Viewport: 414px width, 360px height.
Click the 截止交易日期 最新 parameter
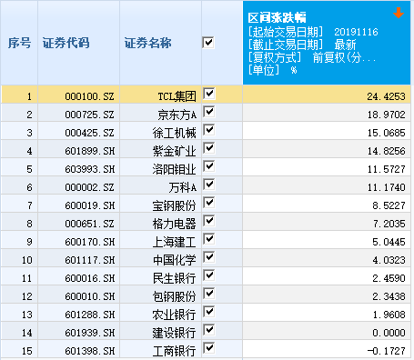pyautogui.click(x=302, y=45)
